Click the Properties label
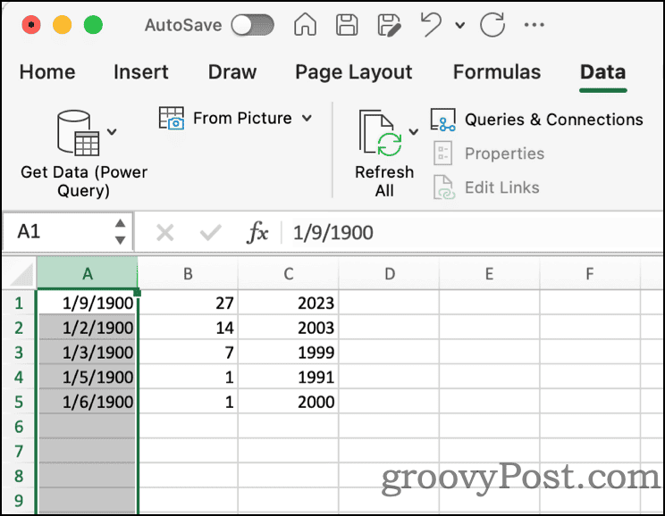 pos(505,154)
